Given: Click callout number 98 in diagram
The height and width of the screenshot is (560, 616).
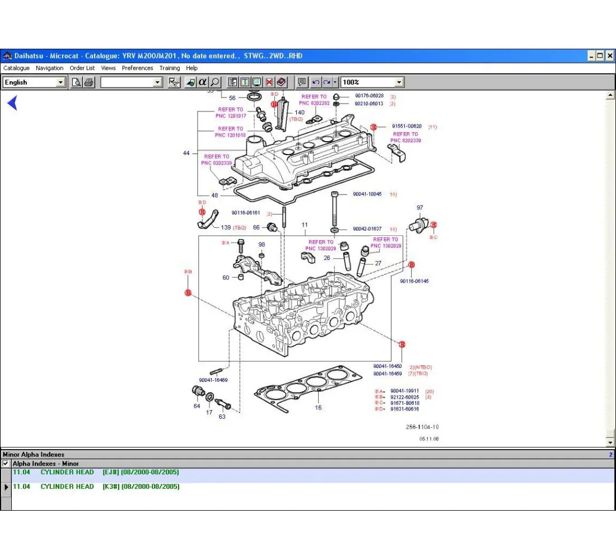Looking at the screenshot, I should 262,244.
